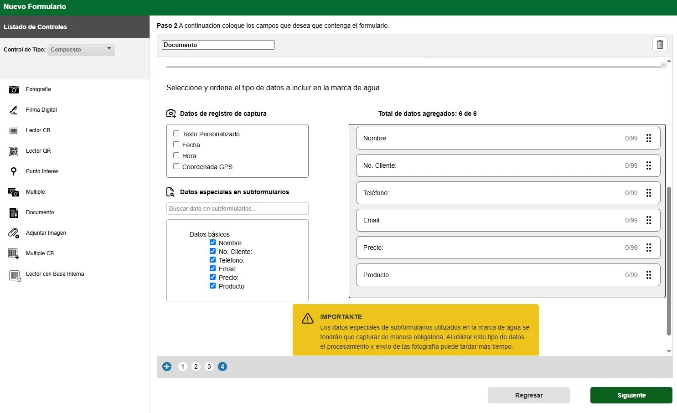Check the Fecha option
Screen dimensions: 677x413
pyautogui.click(x=176, y=145)
